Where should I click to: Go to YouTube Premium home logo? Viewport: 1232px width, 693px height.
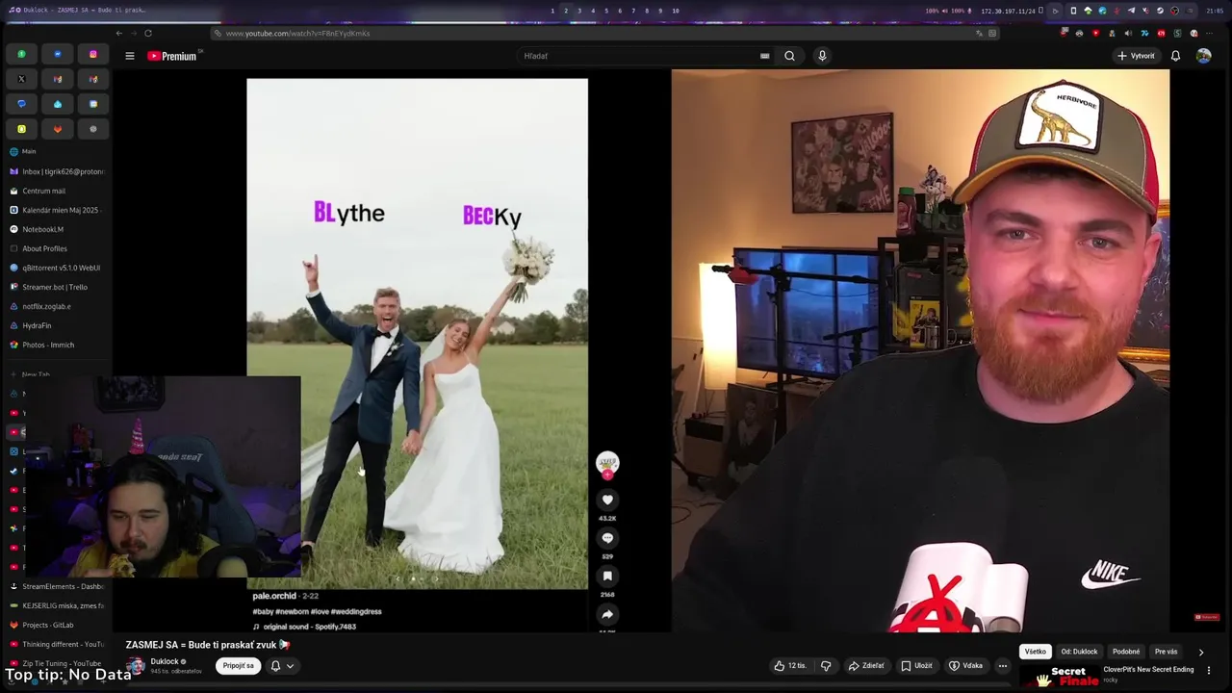172,56
